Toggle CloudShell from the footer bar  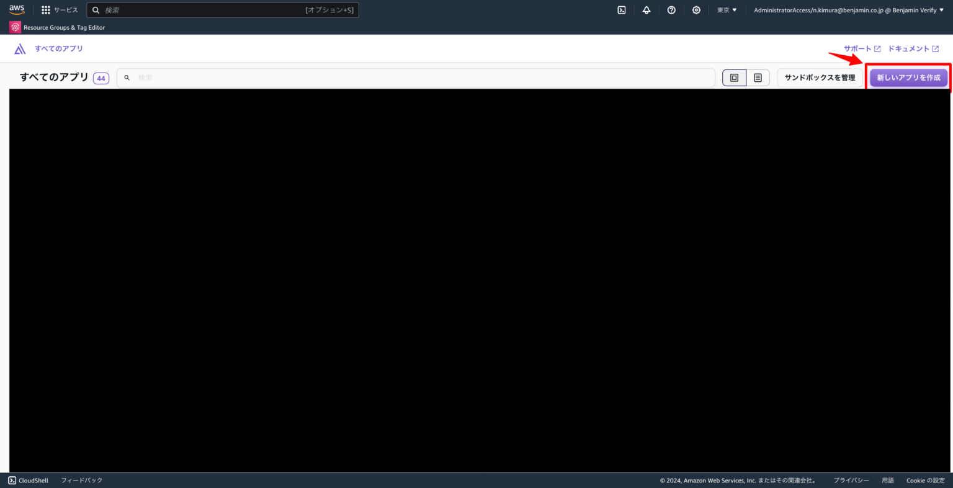tap(28, 480)
